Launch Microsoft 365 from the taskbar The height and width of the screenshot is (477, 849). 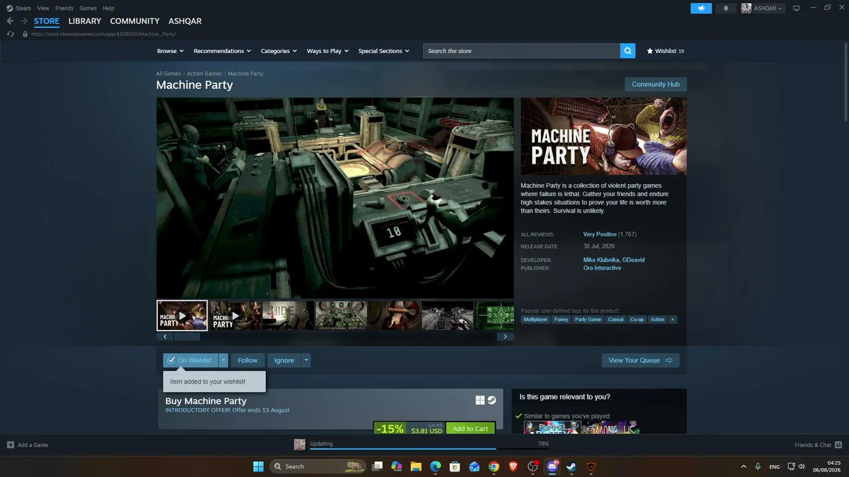(x=397, y=466)
